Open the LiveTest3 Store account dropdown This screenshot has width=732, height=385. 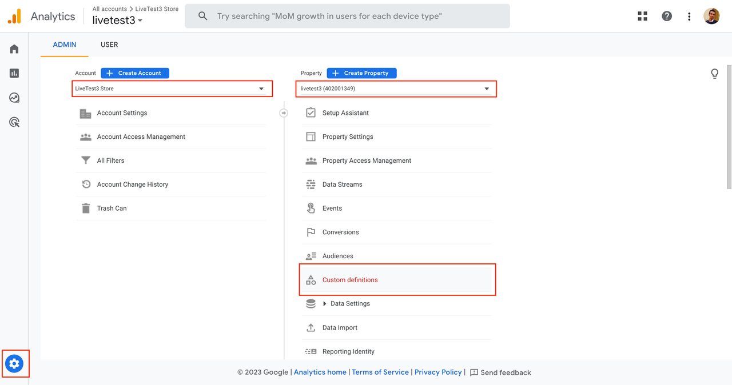[x=172, y=89]
